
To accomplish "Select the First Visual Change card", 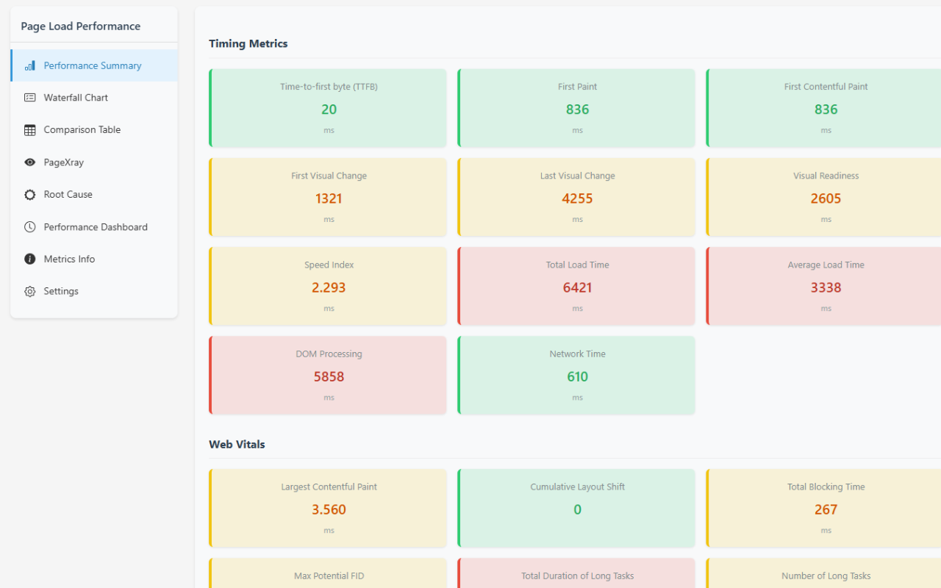I will (328, 197).
